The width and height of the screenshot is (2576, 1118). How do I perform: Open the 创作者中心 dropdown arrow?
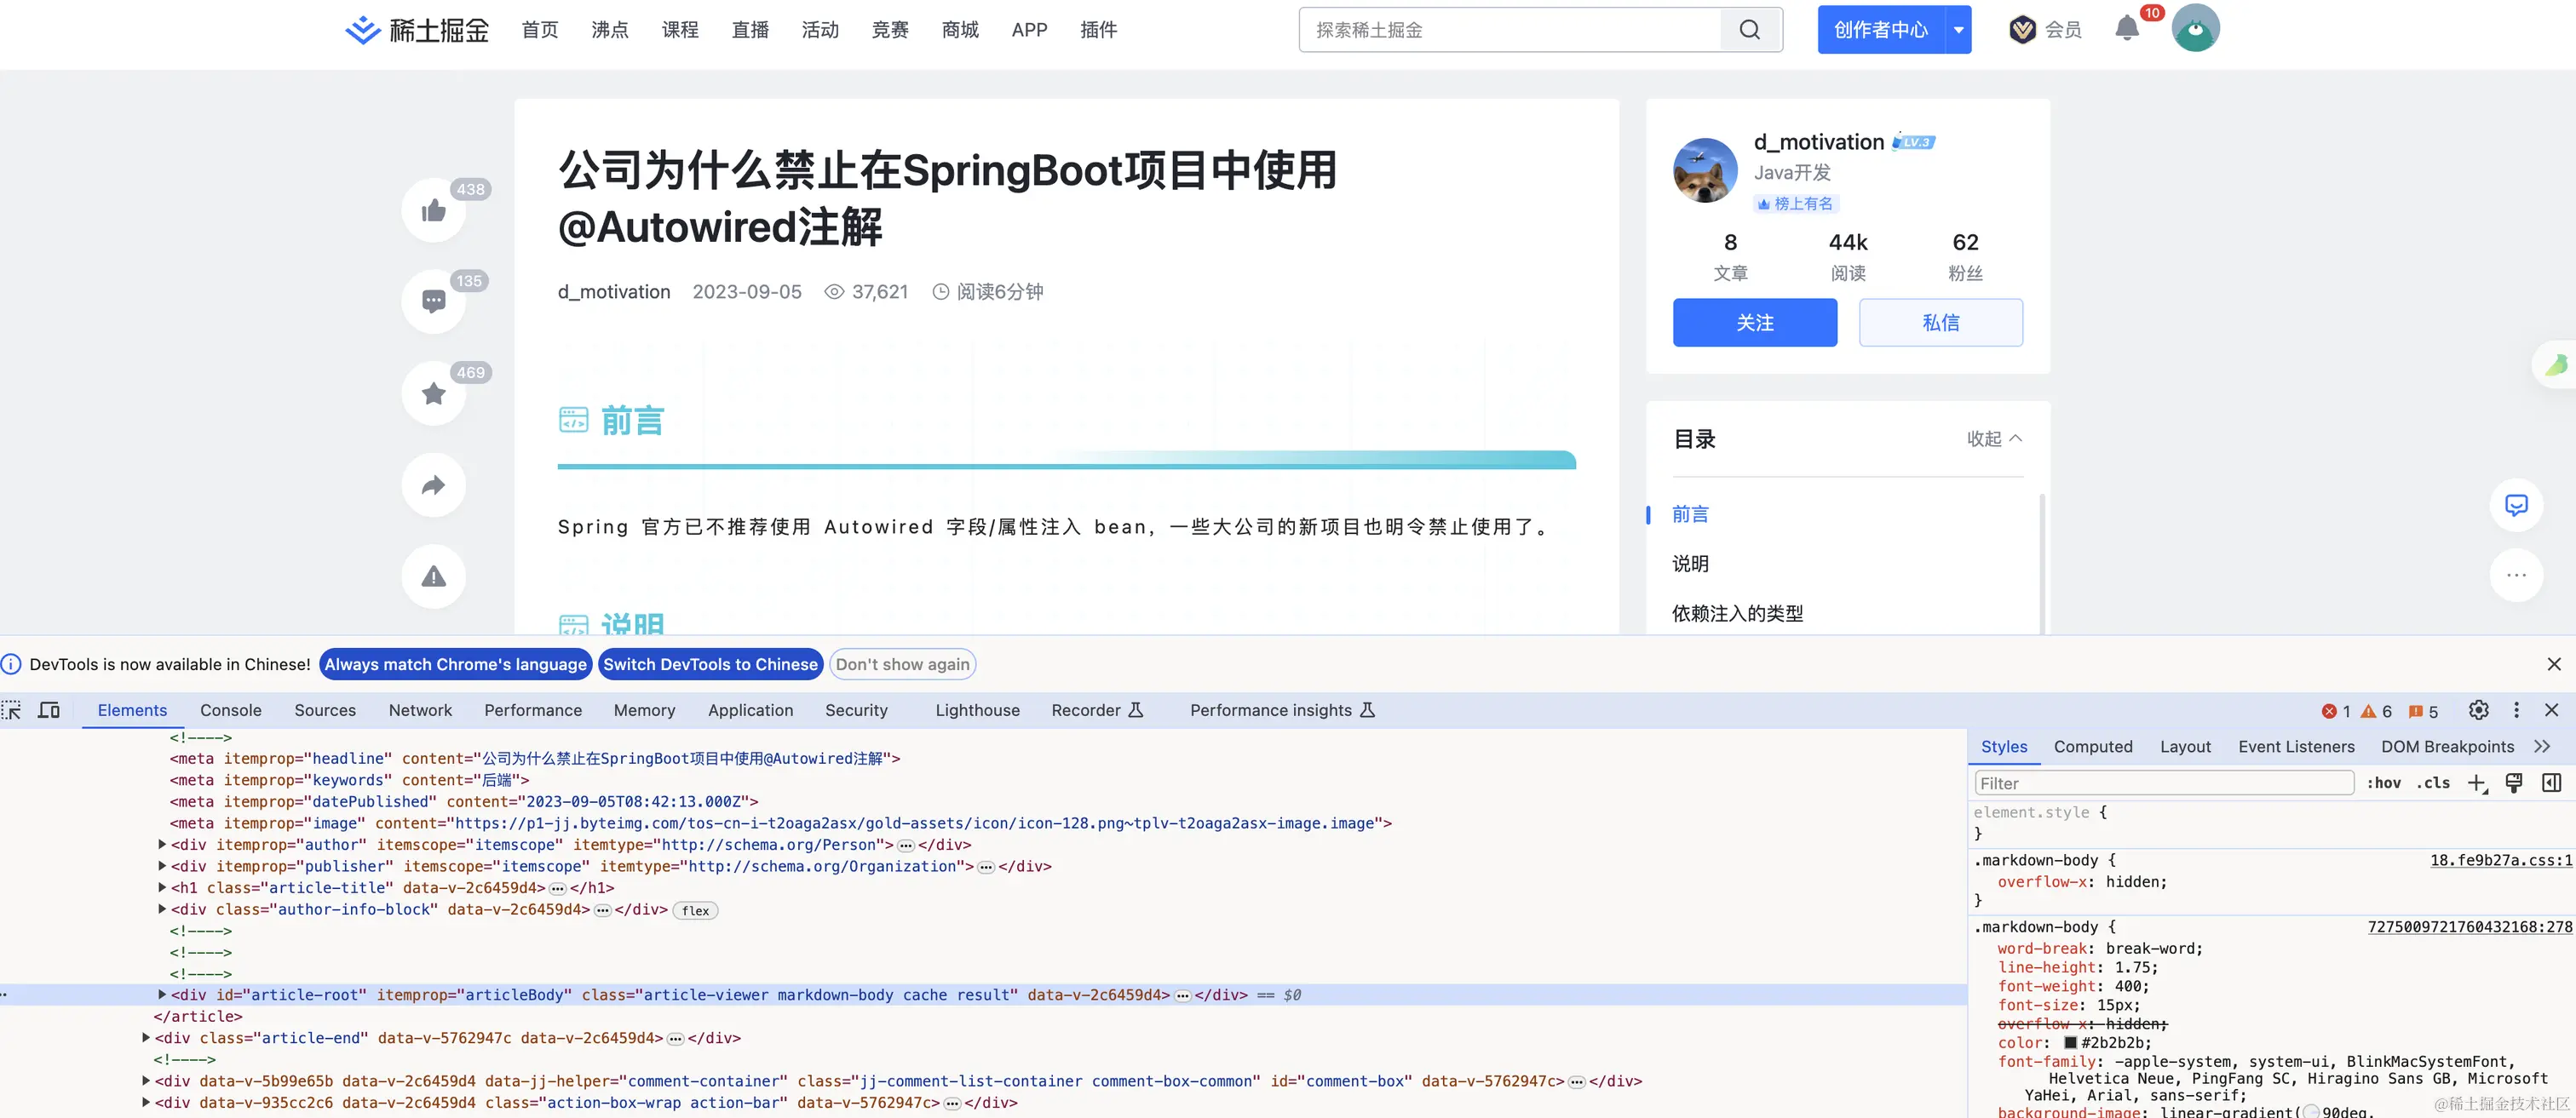[x=1958, y=30]
